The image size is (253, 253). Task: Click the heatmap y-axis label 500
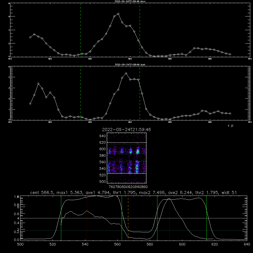(x=102, y=182)
